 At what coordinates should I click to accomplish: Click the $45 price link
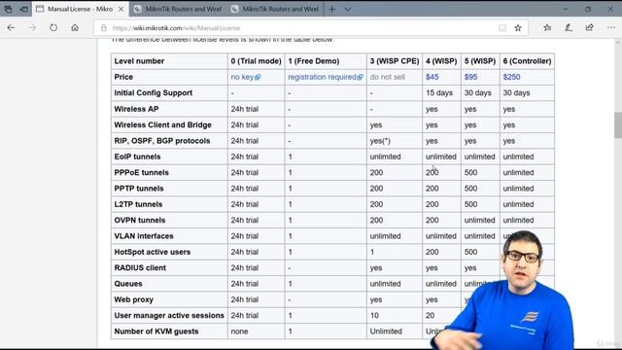click(432, 77)
